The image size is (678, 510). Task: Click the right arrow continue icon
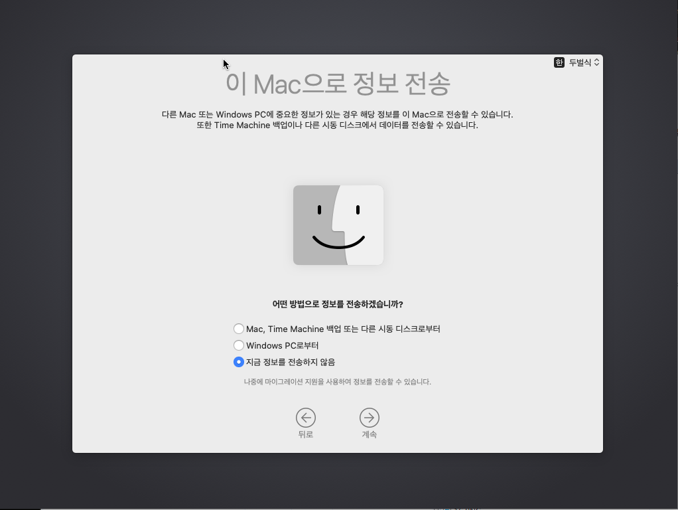pos(370,418)
